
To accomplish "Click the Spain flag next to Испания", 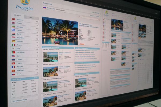I will (13, 41).
